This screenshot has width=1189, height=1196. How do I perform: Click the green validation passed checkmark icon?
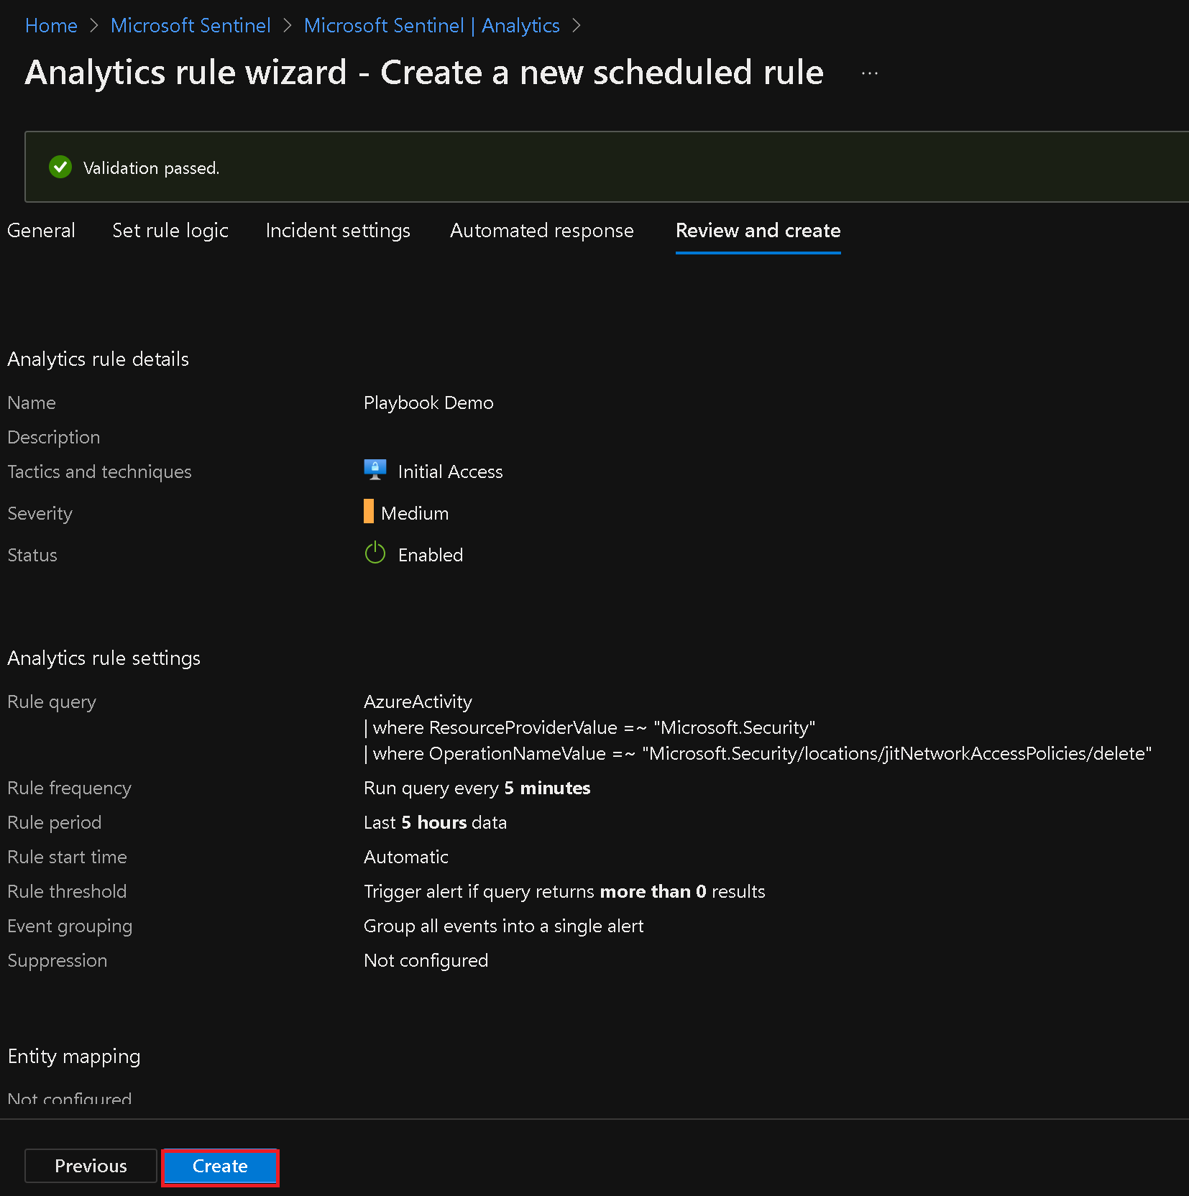point(60,167)
